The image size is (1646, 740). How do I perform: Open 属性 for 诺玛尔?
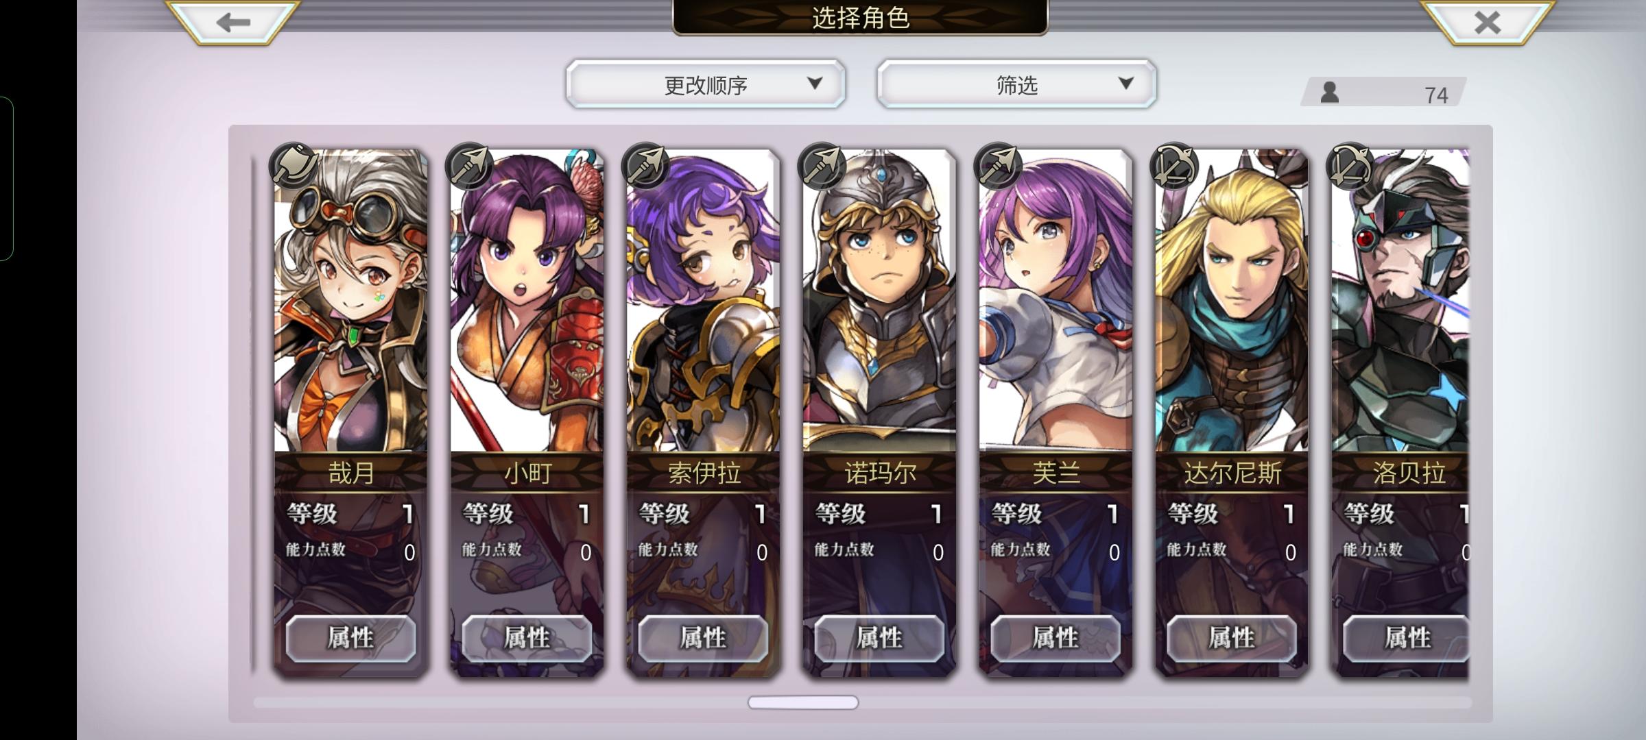pyautogui.click(x=879, y=639)
